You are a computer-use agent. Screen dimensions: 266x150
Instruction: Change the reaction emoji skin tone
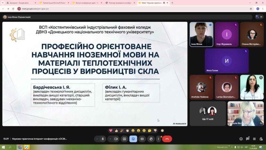click(x=162, y=131)
